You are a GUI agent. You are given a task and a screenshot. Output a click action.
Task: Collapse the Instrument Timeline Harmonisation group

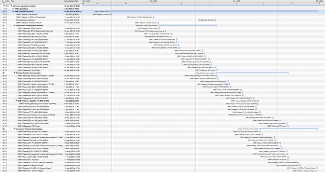click(x=15, y=129)
